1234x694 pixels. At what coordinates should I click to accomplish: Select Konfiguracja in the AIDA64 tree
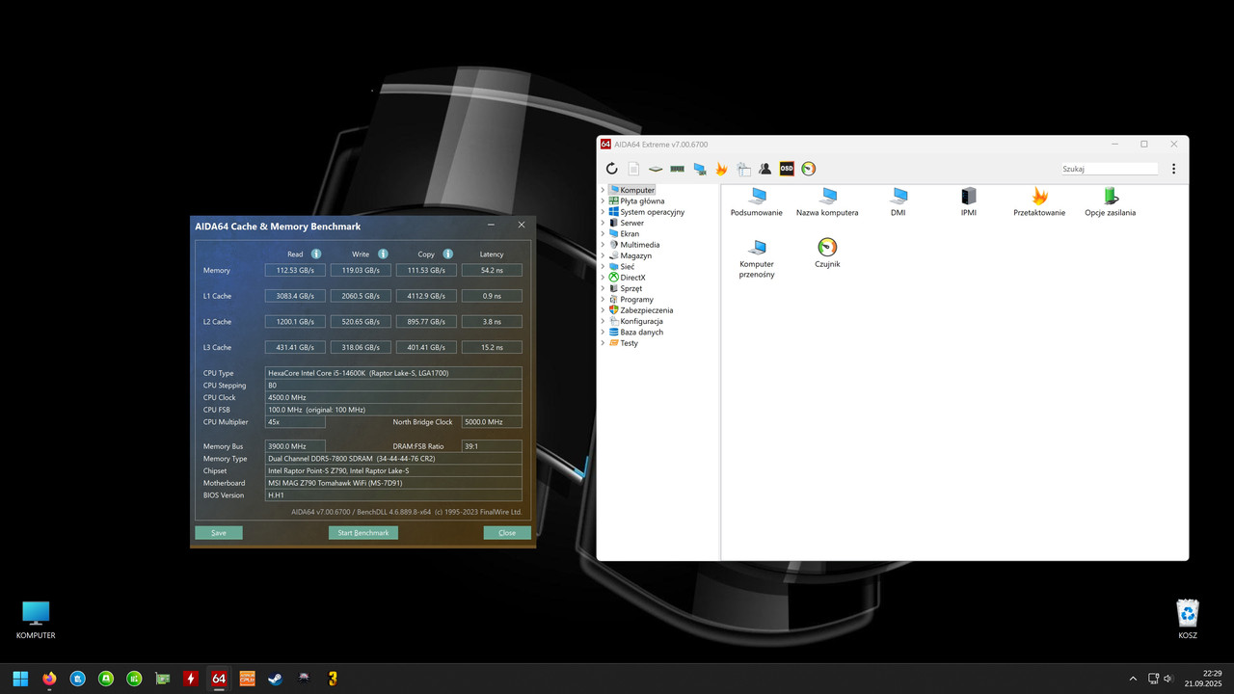click(x=641, y=321)
